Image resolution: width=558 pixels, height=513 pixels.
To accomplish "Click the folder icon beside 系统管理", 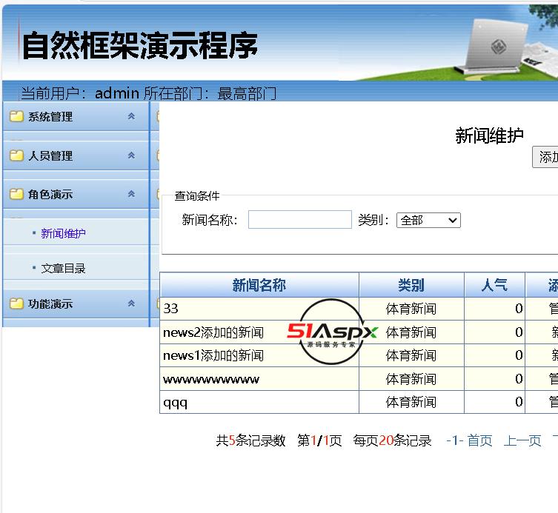I will pos(16,116).
